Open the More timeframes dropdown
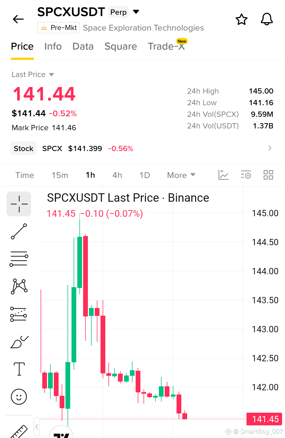285x438 pixels. coord(181,175)
